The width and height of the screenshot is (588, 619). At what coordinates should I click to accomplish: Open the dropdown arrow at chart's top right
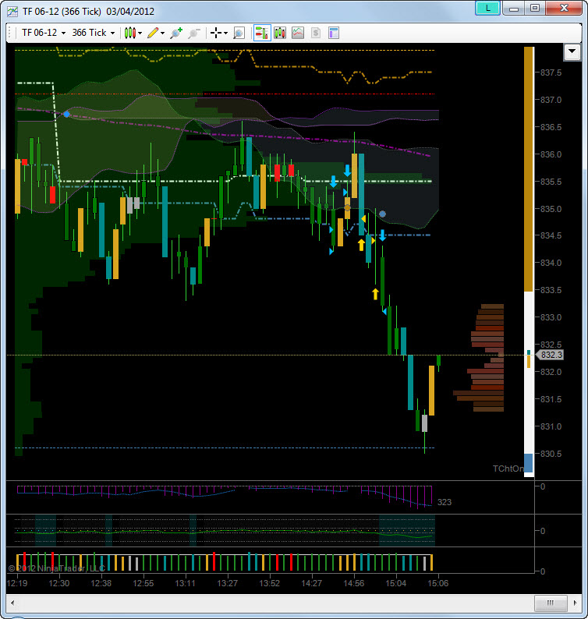pos(572,51)
